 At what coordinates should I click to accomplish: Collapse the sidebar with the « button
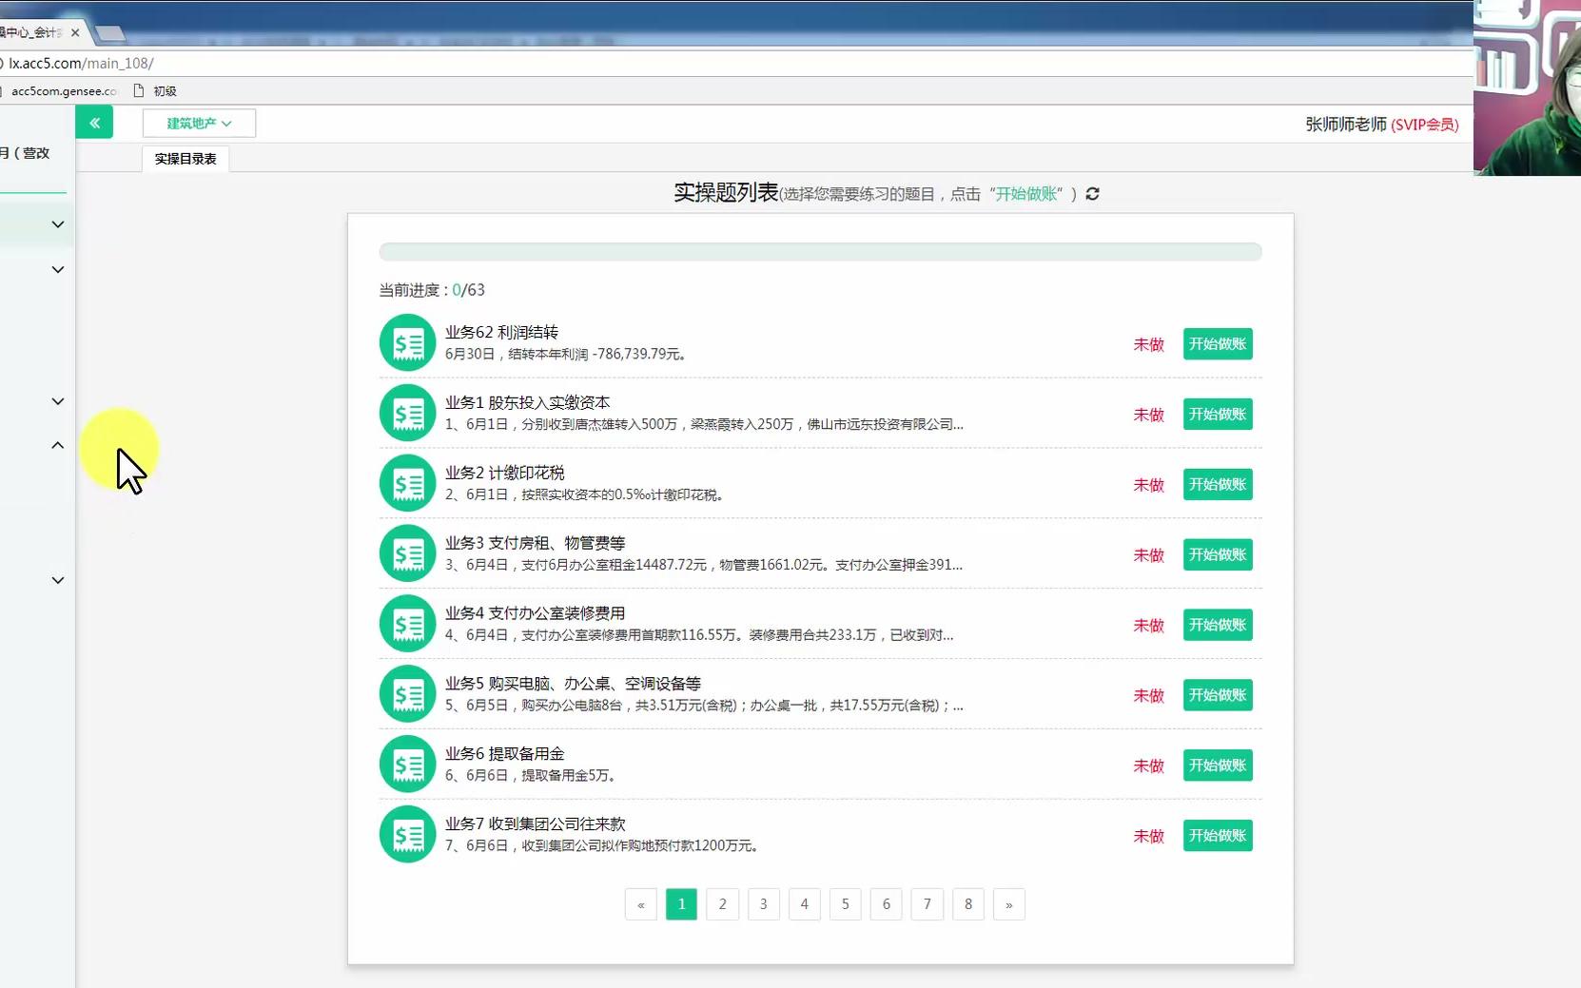point(94,123)
